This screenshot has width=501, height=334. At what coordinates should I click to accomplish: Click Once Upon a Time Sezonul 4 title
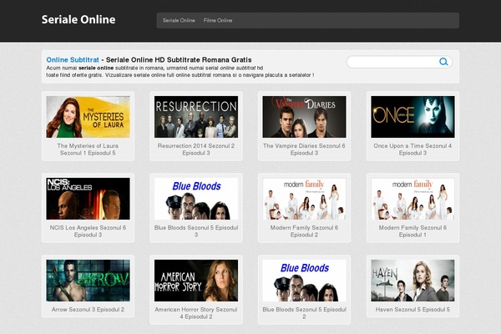(412, 149)
